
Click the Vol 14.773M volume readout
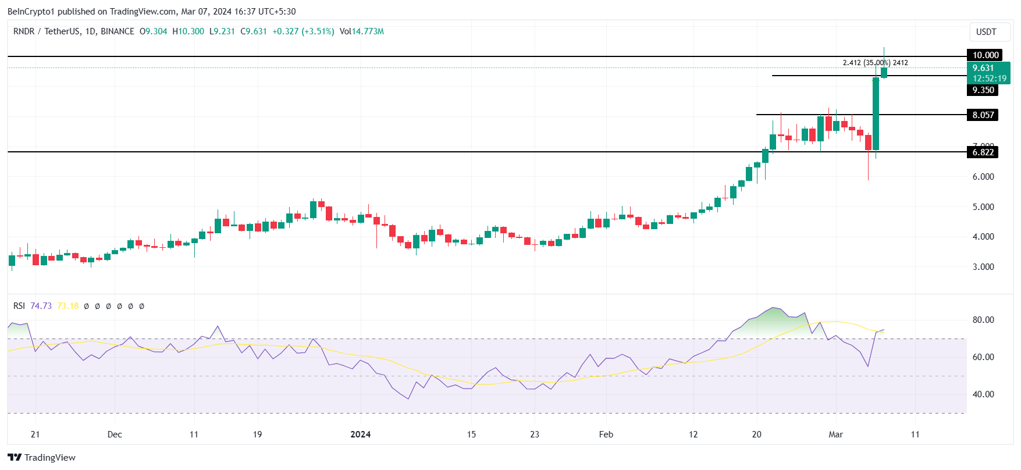(x=362, y=31)
